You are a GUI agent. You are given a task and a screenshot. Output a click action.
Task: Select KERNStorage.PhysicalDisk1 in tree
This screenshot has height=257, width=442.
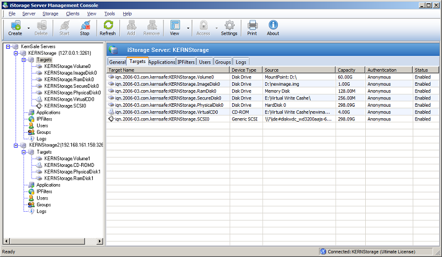pyautogui.click(x=72, y=172)
